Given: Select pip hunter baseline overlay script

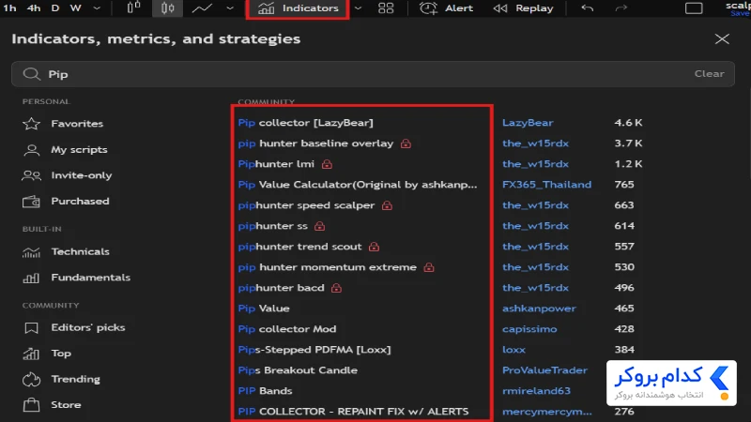Looking at the screenshot, I should (315, 143).
